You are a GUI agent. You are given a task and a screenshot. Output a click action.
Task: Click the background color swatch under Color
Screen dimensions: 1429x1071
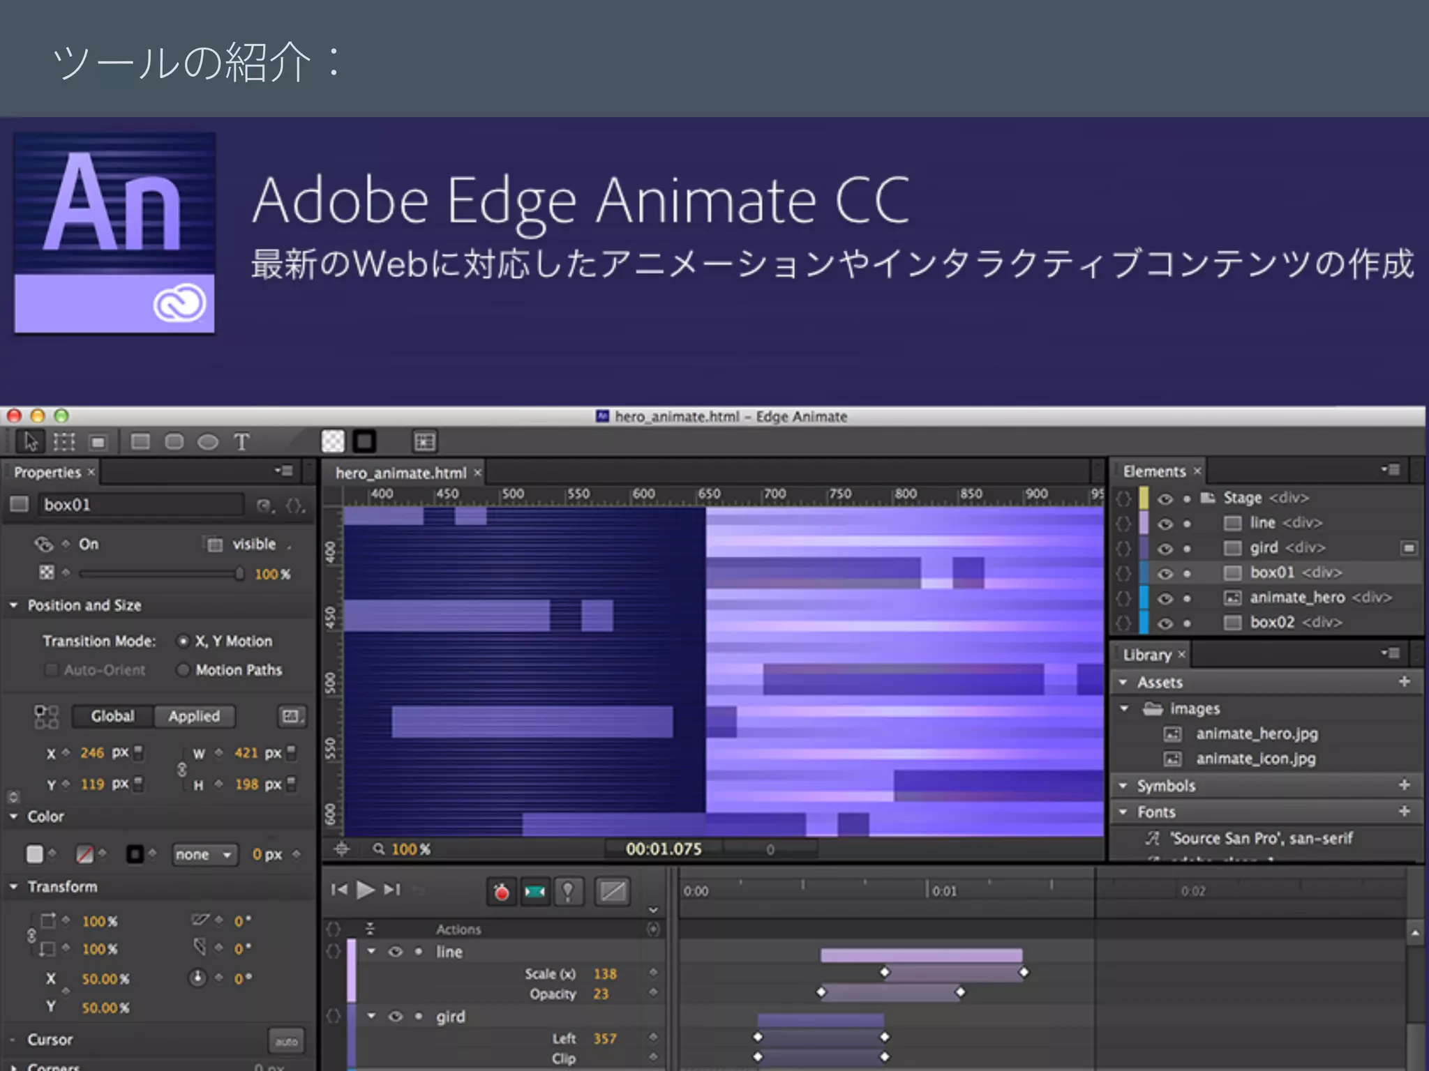(x=34, y=853)
